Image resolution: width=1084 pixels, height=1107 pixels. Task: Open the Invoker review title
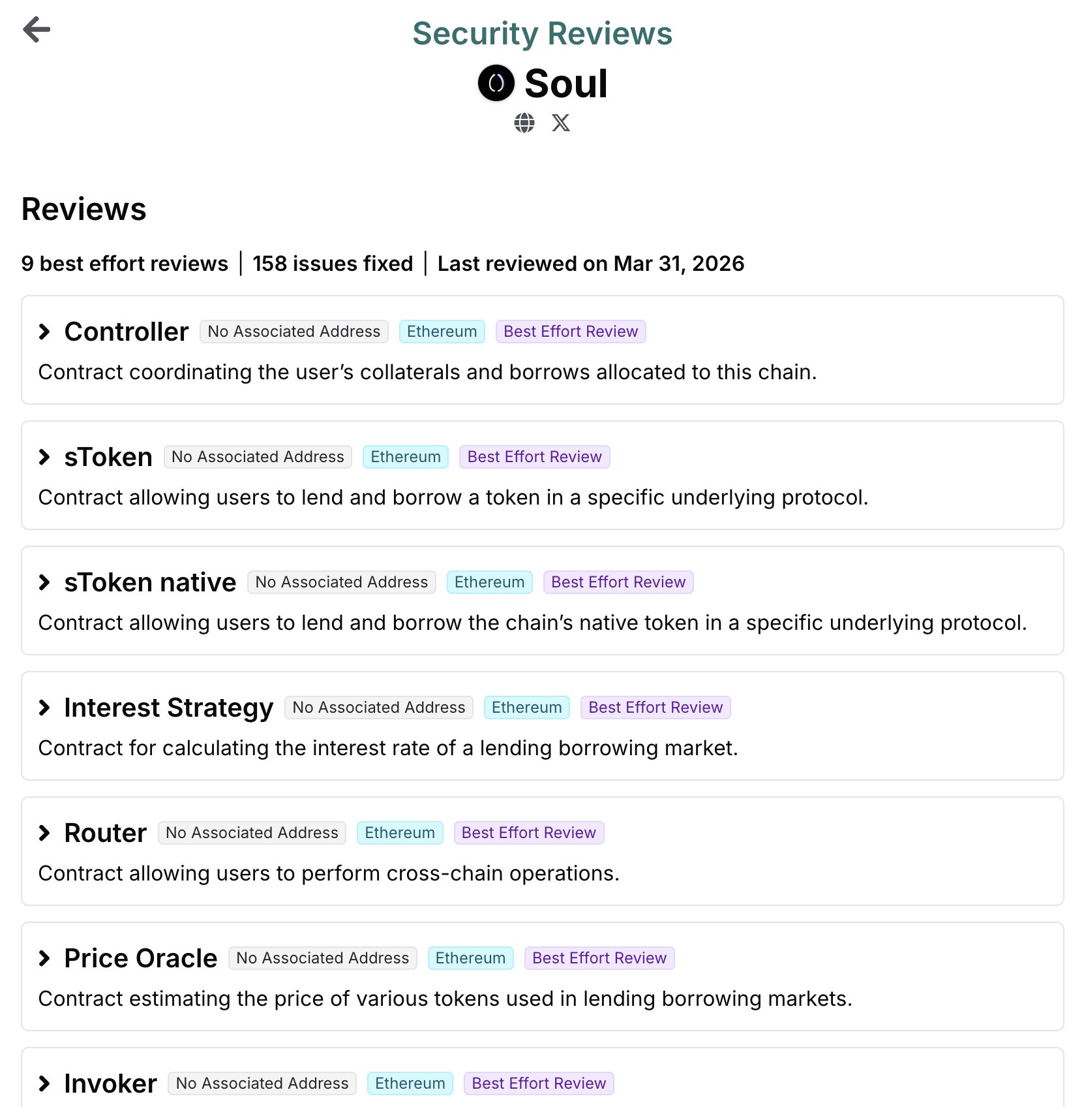(111, 1084)
